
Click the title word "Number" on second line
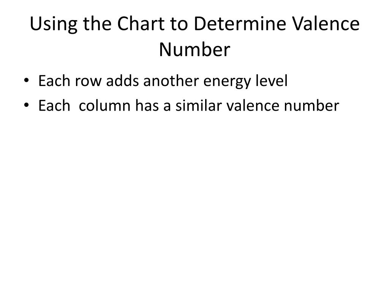click(x=194, y=50)
